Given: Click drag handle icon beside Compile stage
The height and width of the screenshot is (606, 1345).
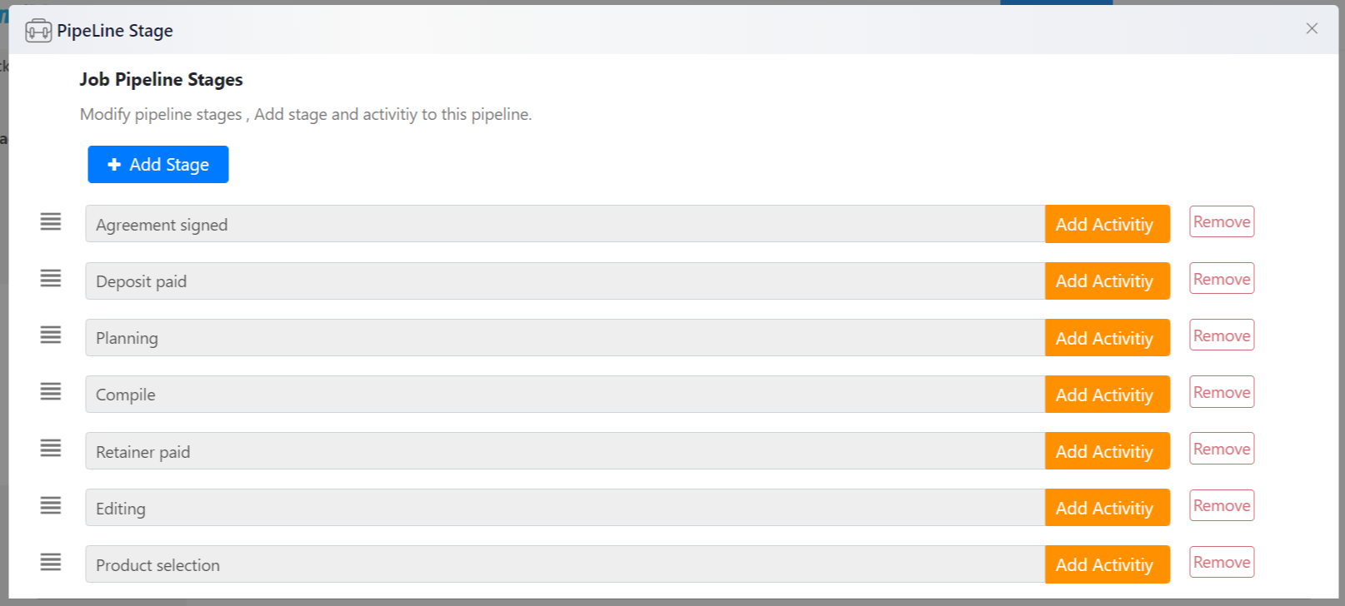Looking at the screenshot, I should [x=51, y=391].
